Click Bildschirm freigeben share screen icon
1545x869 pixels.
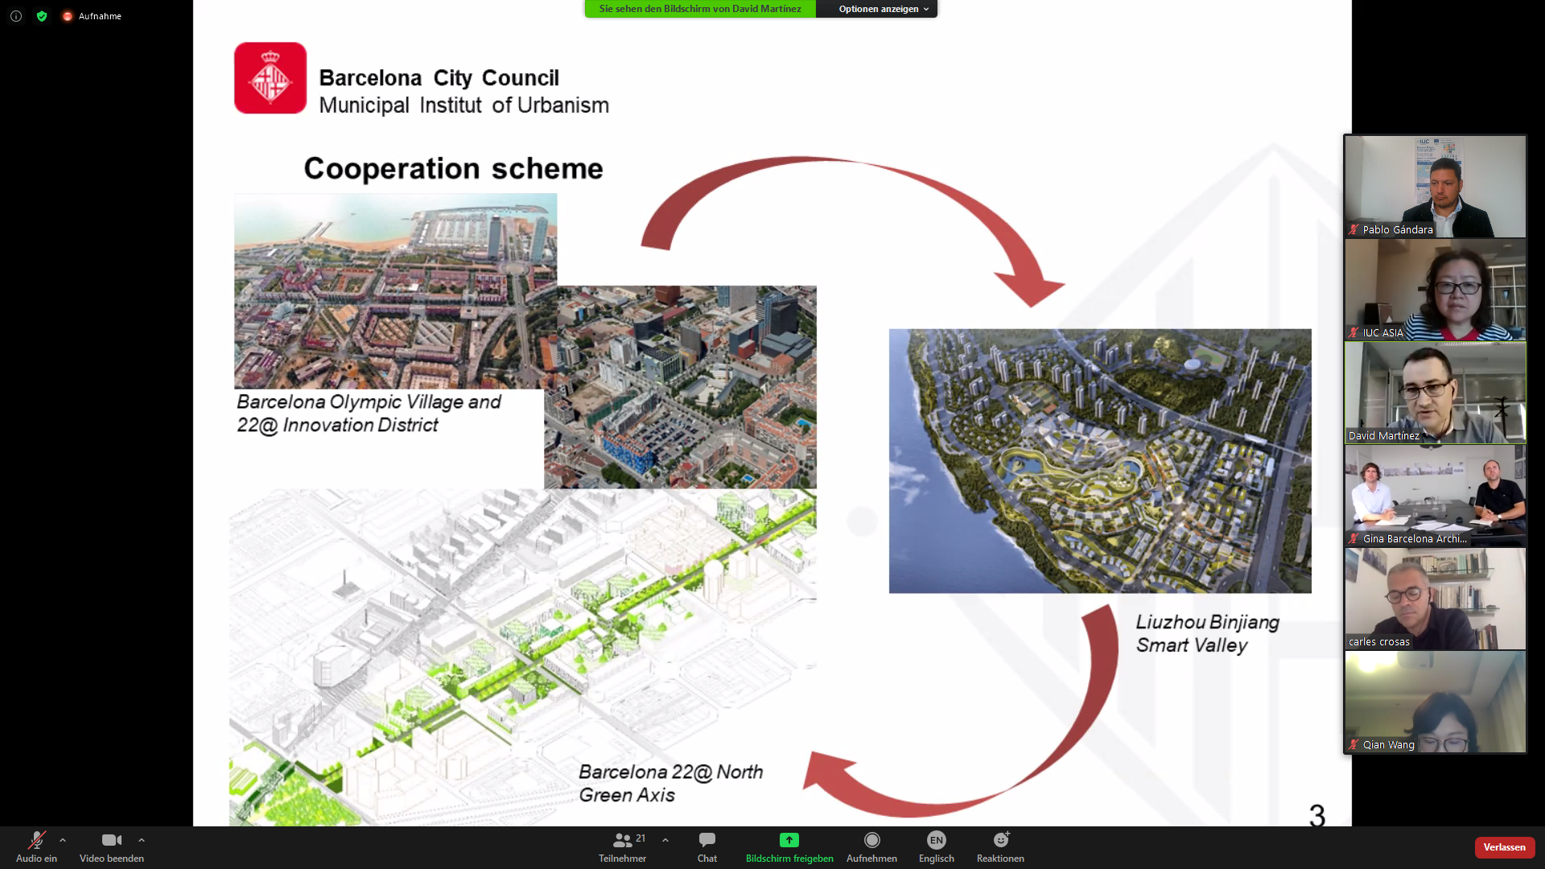(x=789, y=841)
